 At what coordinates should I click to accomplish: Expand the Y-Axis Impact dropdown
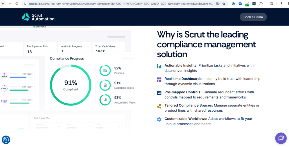coord(109,127)
